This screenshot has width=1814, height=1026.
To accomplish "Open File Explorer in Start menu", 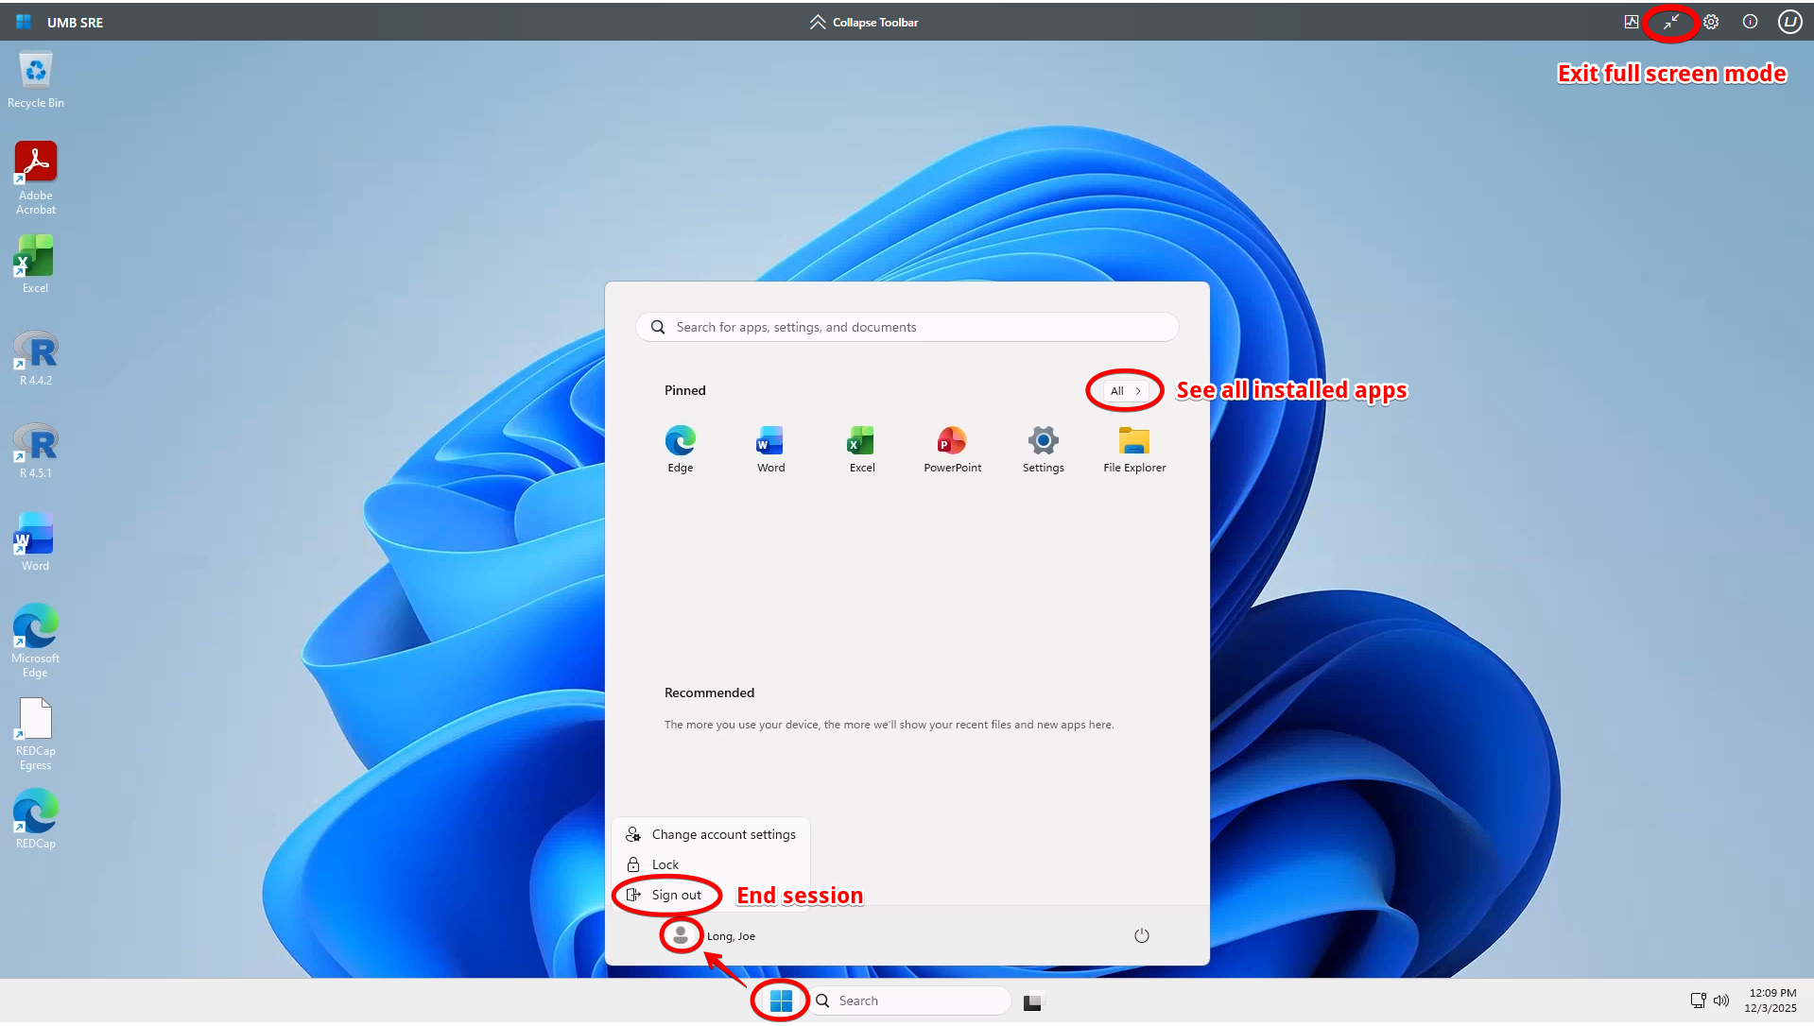I will pos(1133,449).
